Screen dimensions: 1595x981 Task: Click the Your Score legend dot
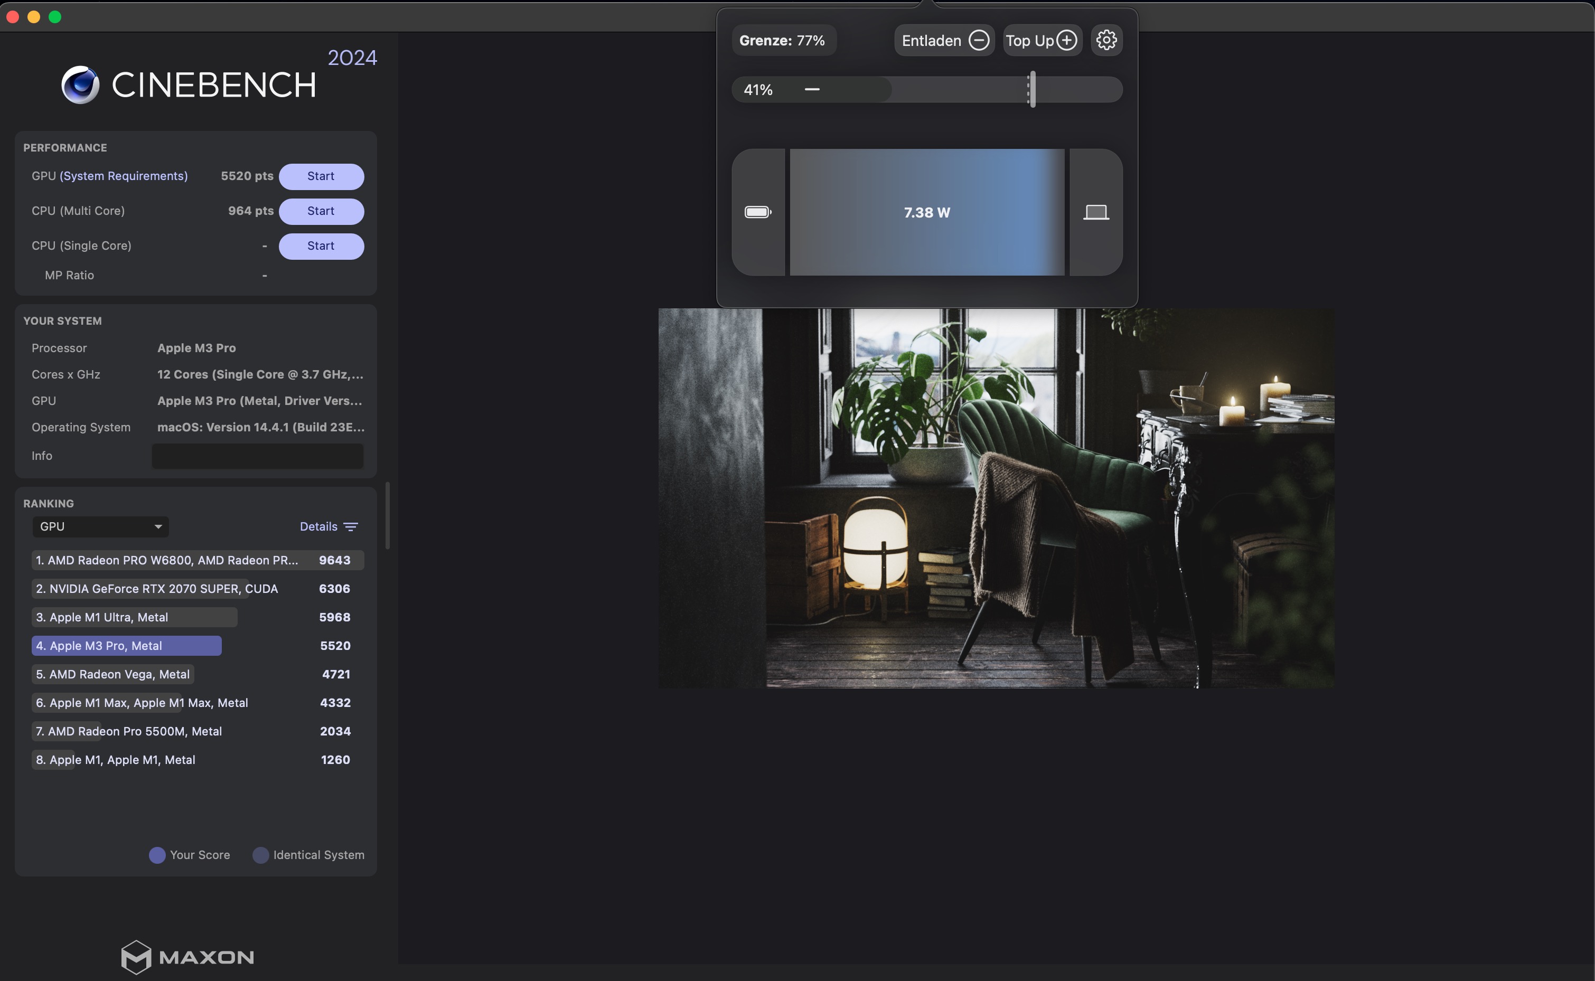coord(157,855)
